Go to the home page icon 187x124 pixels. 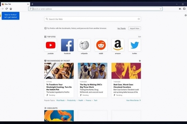click(x=11, y=9)
